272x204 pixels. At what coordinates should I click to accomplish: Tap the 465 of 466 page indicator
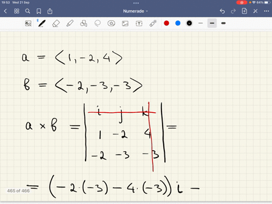coord(18,191)
